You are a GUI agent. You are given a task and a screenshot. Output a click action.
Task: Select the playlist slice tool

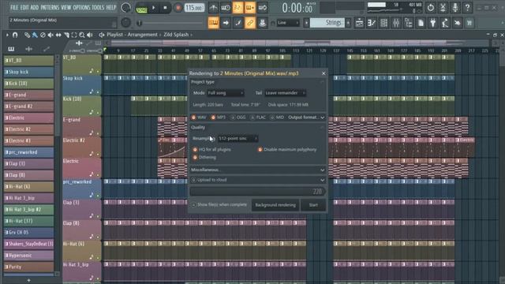(66, 35)
